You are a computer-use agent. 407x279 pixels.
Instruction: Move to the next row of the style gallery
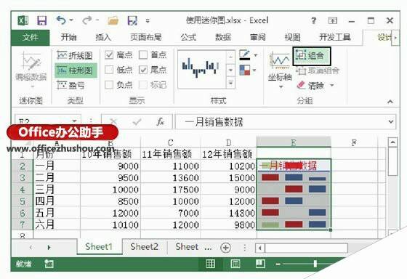231,70
